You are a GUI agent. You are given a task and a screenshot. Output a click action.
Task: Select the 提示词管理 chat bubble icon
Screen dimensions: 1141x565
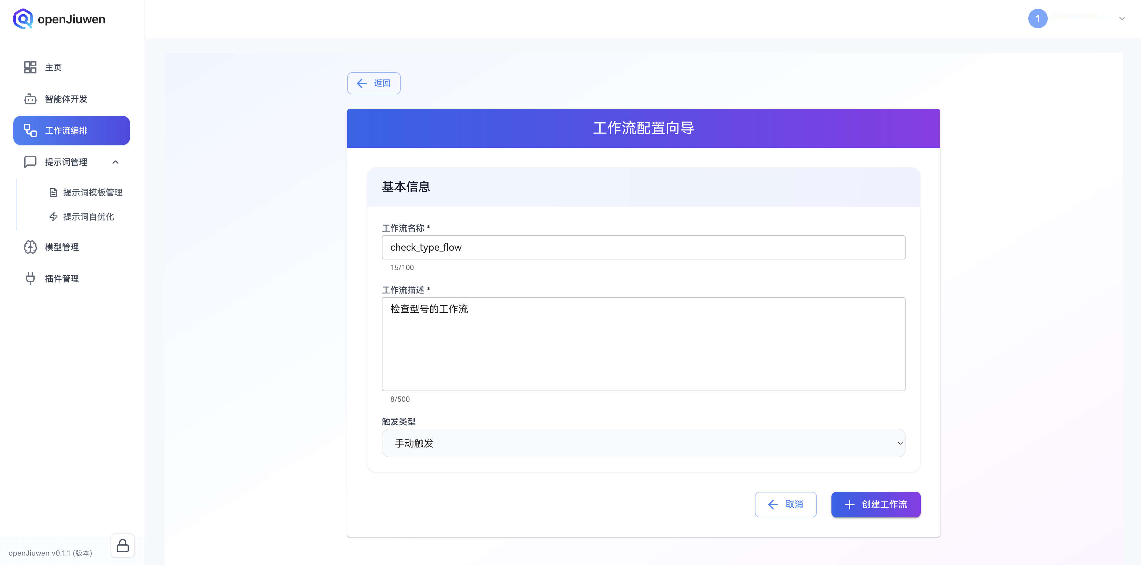pos(30,162)
